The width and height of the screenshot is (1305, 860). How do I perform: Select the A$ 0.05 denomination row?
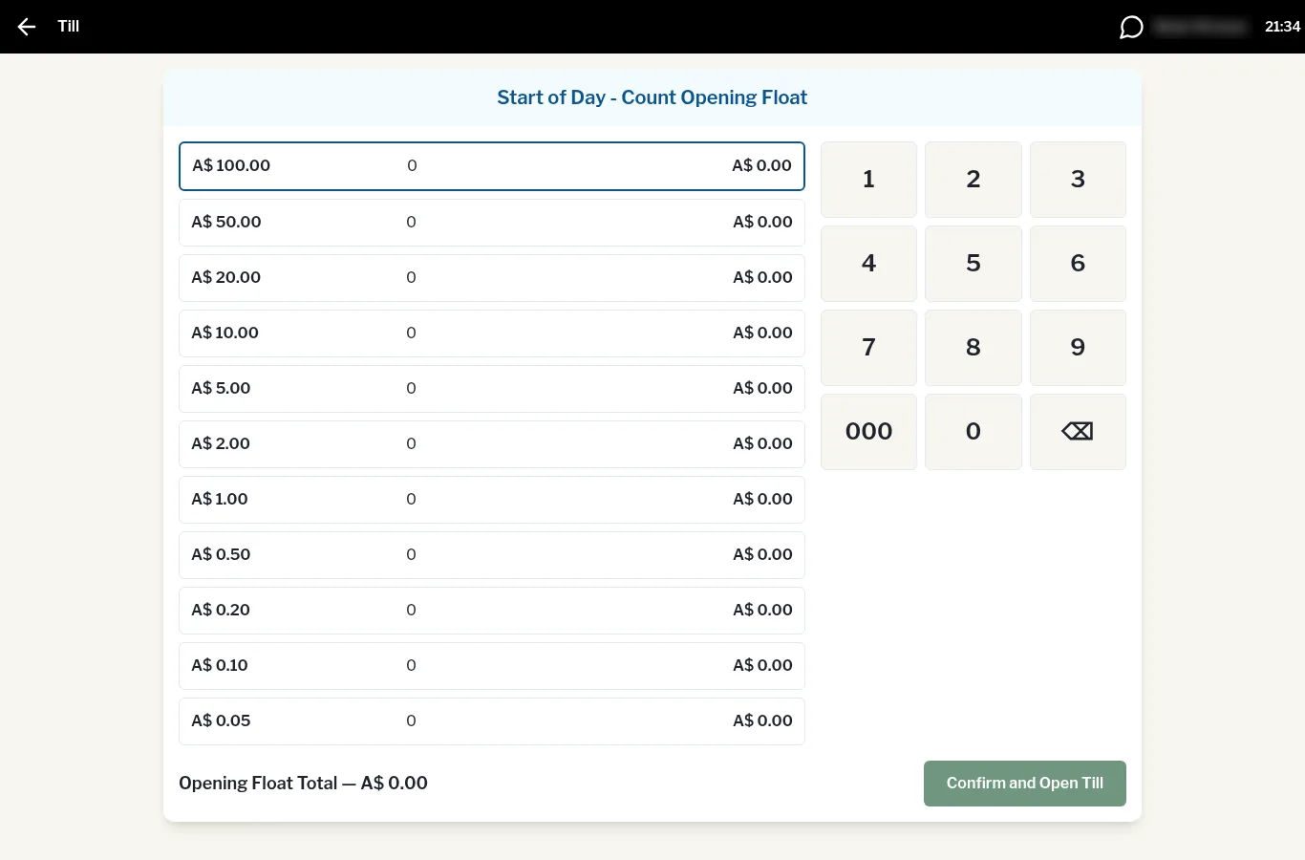tap(492, 721)
